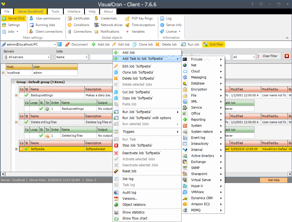
Task: Open the Tools tab
Action: point(55,11)
